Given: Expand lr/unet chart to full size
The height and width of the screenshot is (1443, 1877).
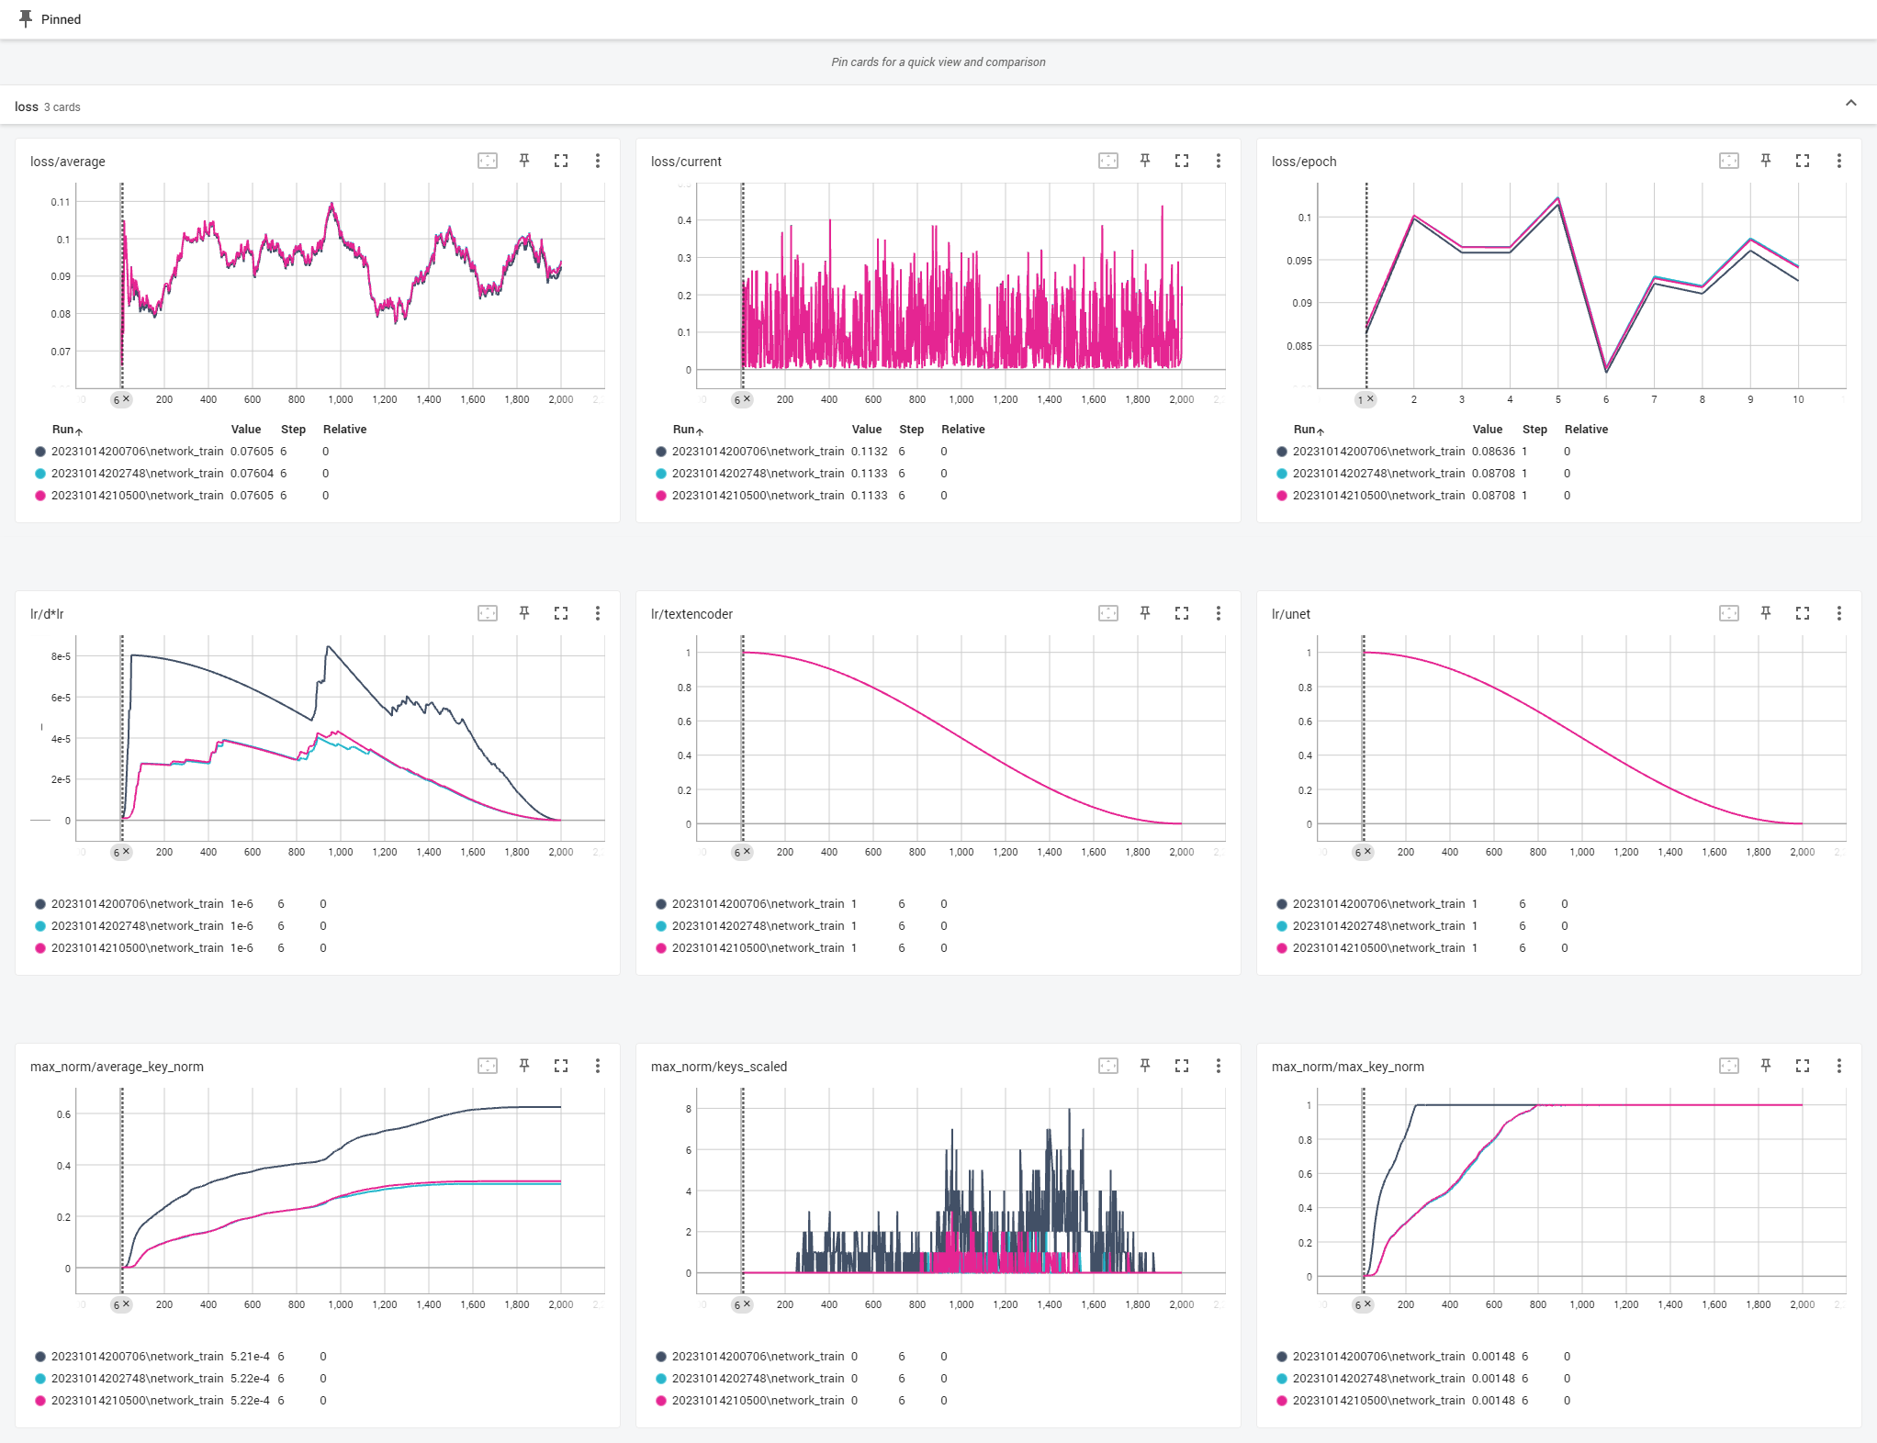Looking at the screenshot, I should pos(1803,613).
